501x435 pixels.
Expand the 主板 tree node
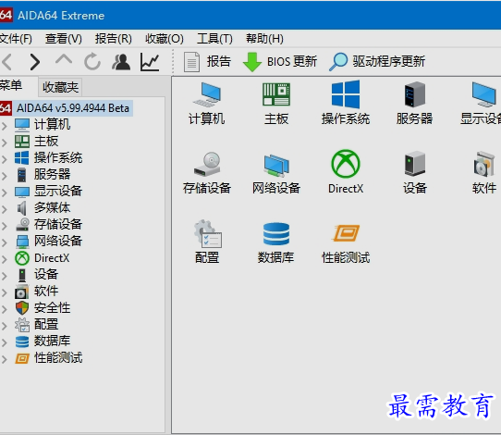[4, 143]
